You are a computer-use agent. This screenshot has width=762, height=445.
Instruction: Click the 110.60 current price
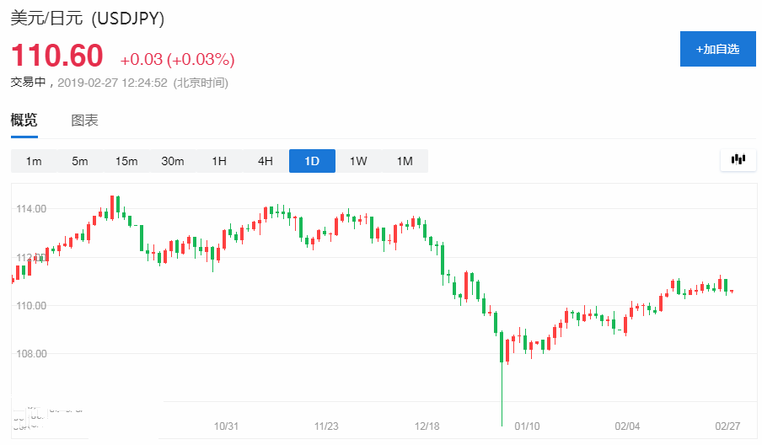pos(56,56)
